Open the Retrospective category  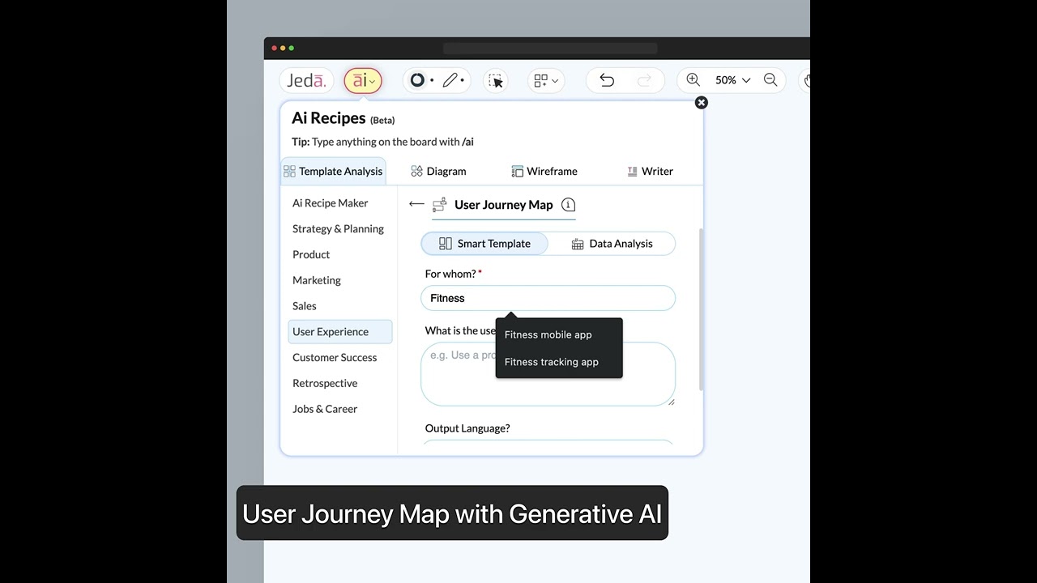coord(325,384)
